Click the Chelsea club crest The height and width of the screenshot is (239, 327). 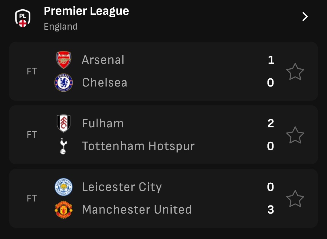click(64, 83)
